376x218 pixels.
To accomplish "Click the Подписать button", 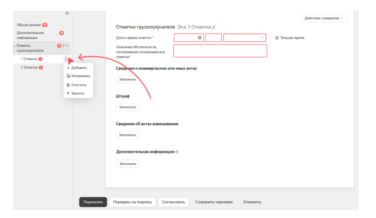I will click(93, 202).
